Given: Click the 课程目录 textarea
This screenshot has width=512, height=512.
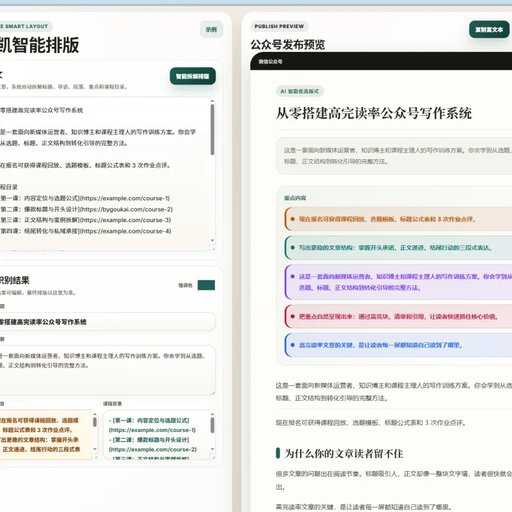Looking at the screenshot, I should click(x=159, y=435).
